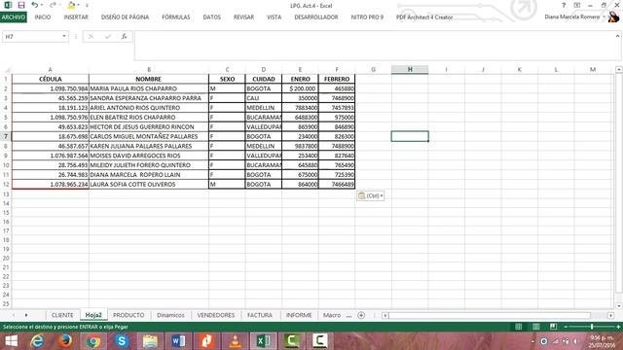Open Skype from the taskbar
Screen dimensions: 623x350
click(122, 341)
